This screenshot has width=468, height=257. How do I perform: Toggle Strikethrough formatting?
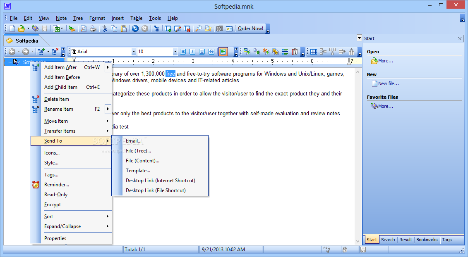[x=211, y=52]
